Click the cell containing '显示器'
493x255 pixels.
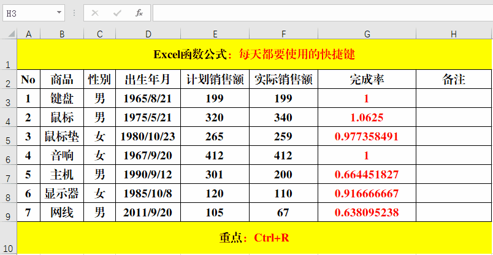point(62,193)
